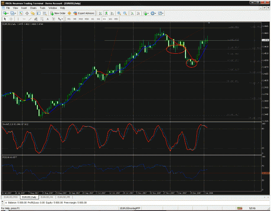Zoom out of the chart
The image size is (271, 211).
pyautogui.click(x=125, y=13)
